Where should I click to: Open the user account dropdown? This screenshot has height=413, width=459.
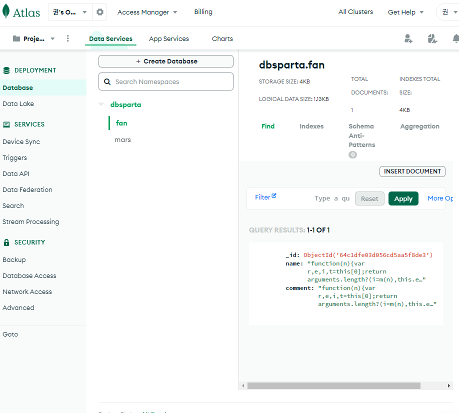click(x=448, y=12)
